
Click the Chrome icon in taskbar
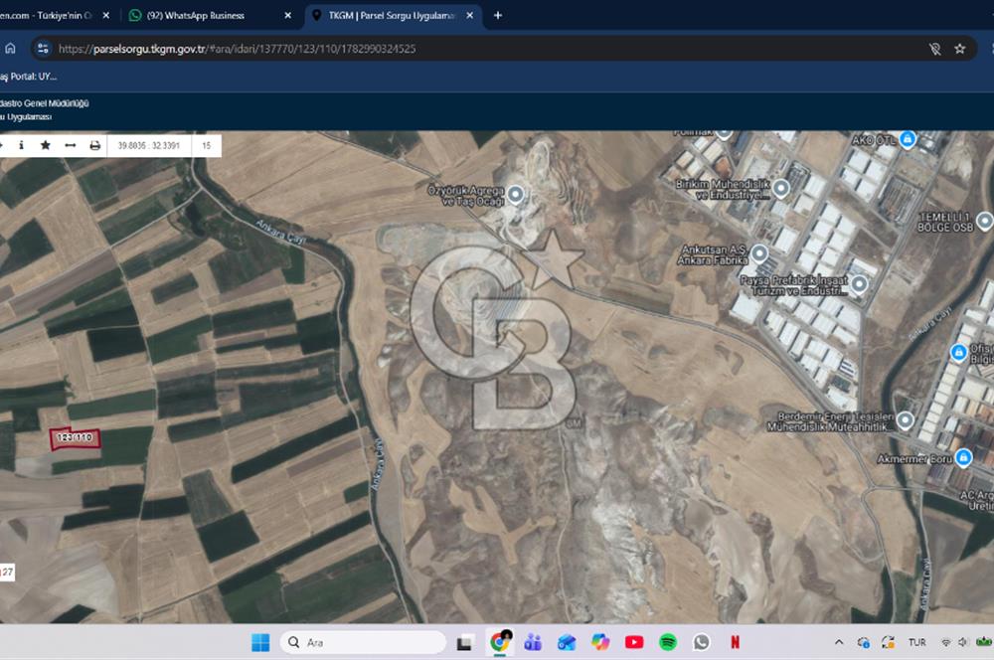[500, 642]
